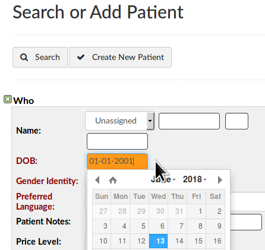This screenshot has height=250, width=265.
Task: Select greyed-out day 27 of previous month
Action: 102,211
